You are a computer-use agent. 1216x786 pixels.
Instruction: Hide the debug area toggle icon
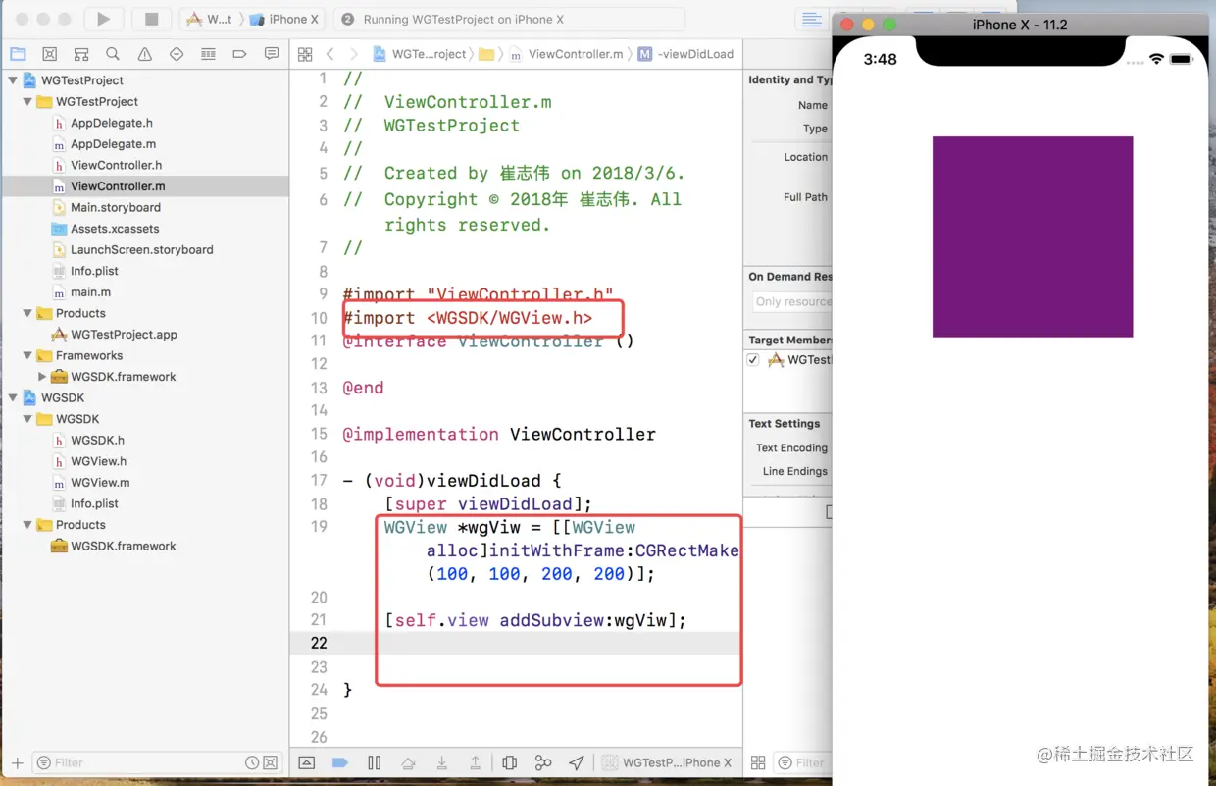307,762
